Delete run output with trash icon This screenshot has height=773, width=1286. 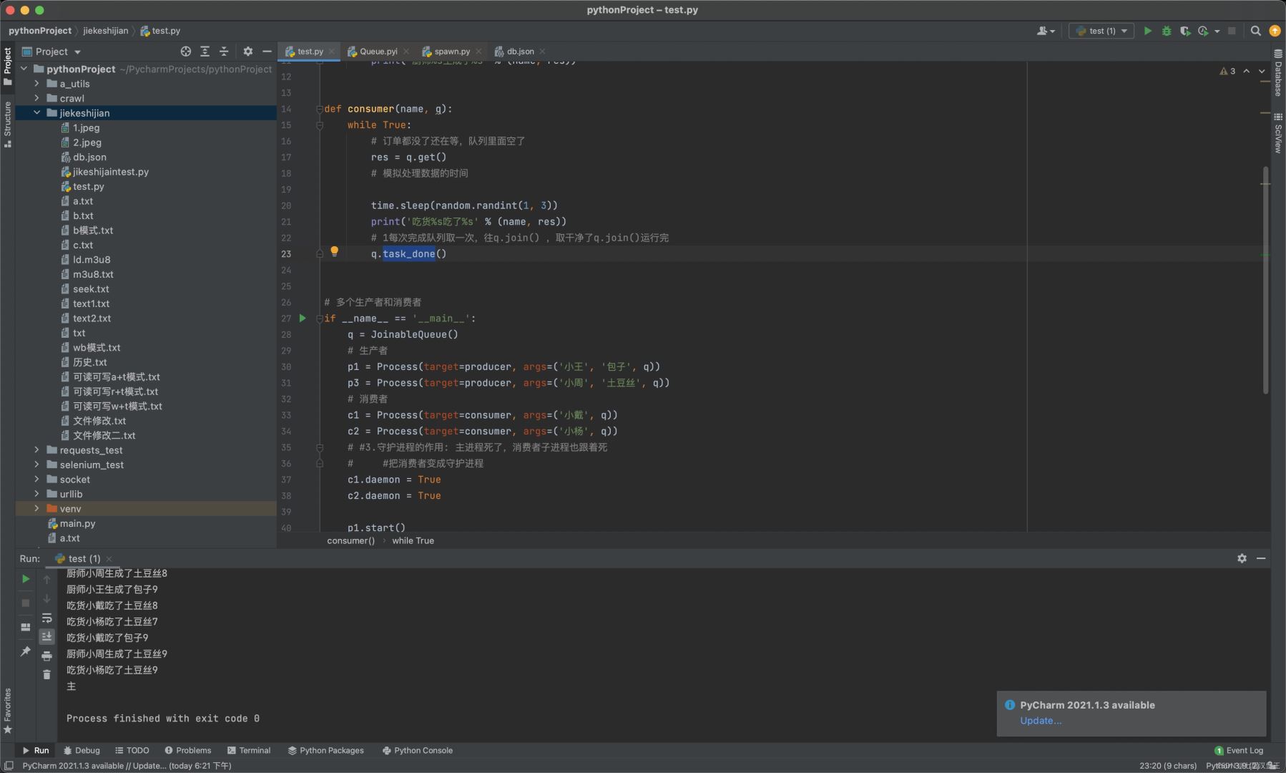click(46, 674)
